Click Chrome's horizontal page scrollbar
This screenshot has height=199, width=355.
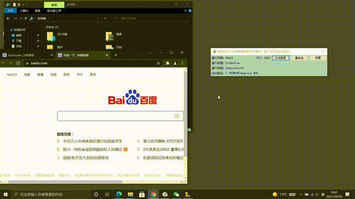[65, 182]
